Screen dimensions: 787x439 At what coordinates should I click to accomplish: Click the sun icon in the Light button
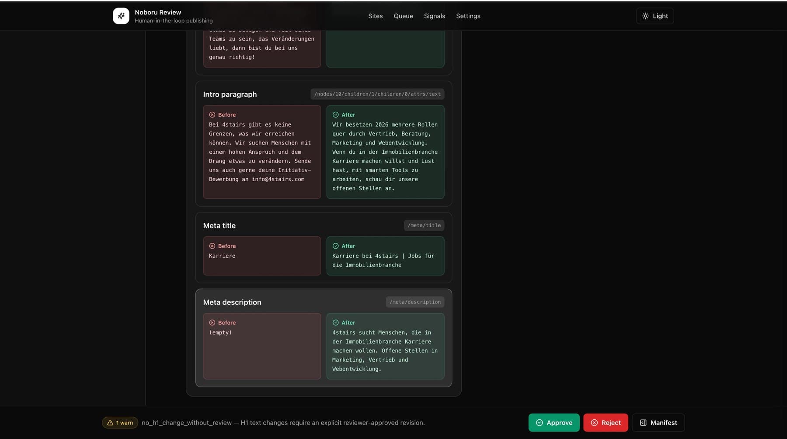pyautogui.click(x=645, y=16)
